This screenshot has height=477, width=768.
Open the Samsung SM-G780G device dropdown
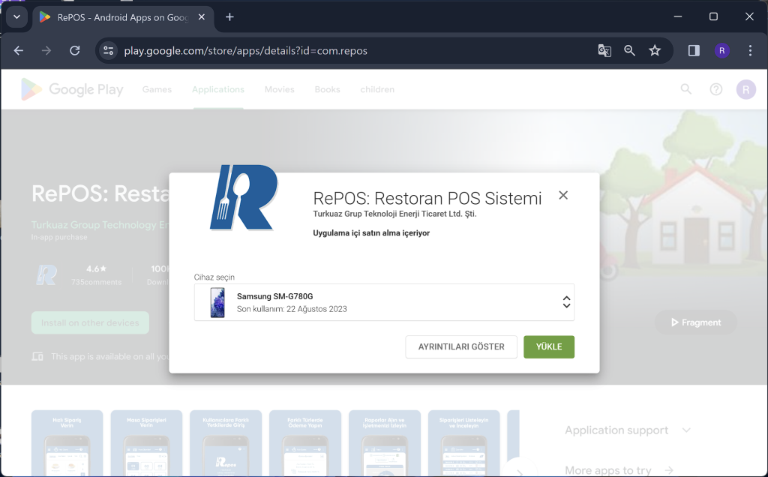click(x=384, y=302)
